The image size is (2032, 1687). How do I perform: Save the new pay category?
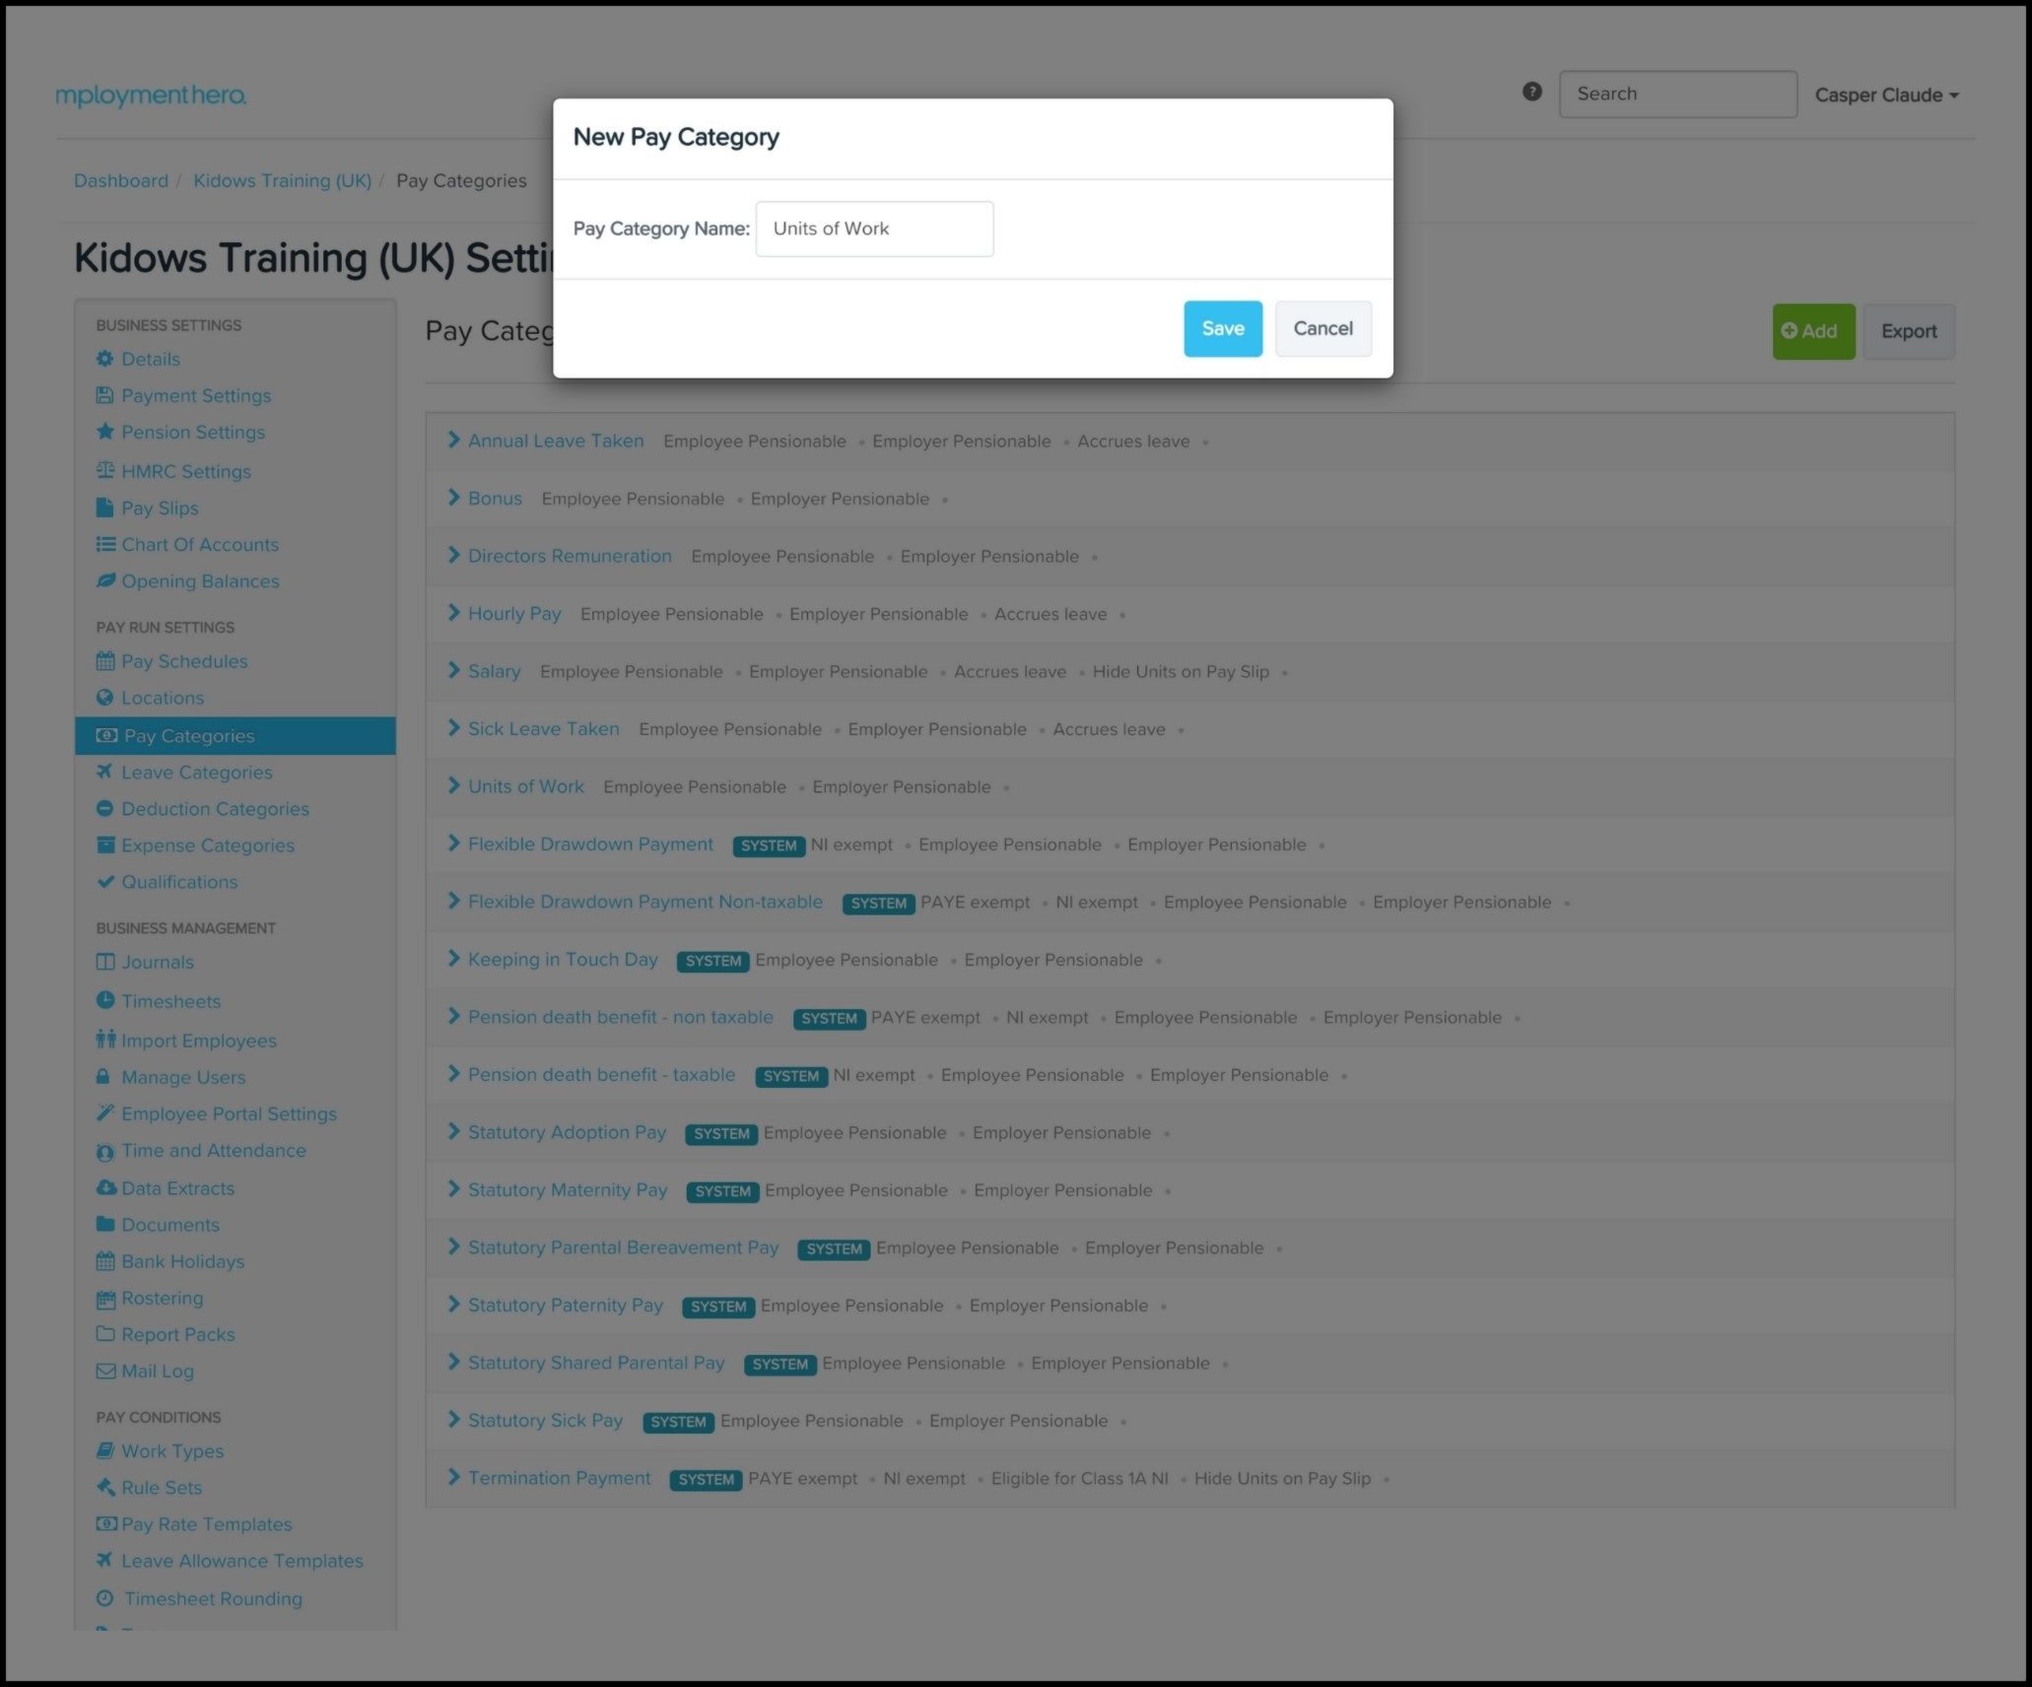tap(1222, 329)
